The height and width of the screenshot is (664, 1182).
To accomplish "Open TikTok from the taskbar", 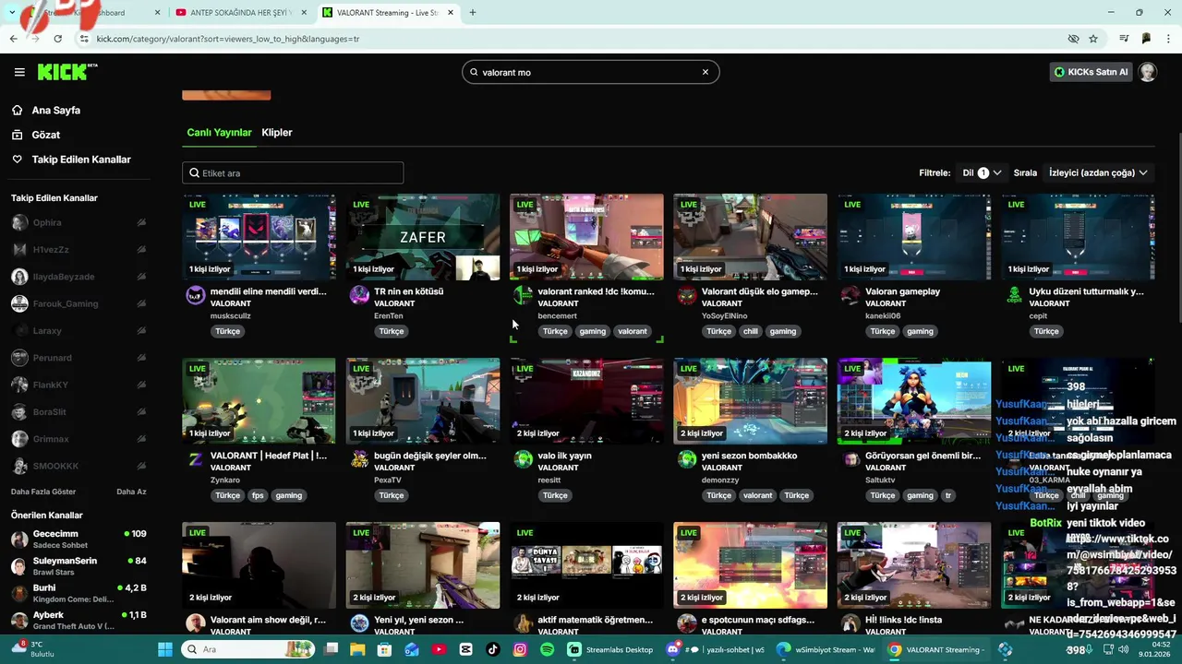I will [492, 649].
